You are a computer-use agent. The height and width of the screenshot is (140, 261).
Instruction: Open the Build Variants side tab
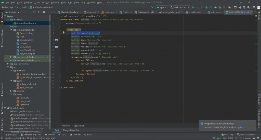tap(2, 90)
